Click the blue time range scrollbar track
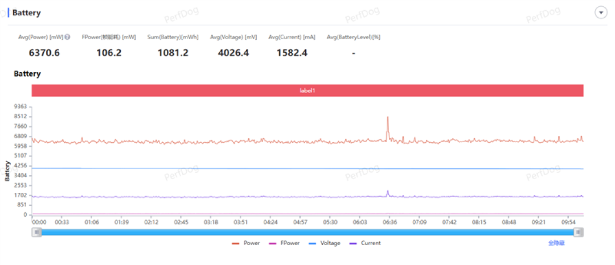615x265 pixels. [307, 233]
